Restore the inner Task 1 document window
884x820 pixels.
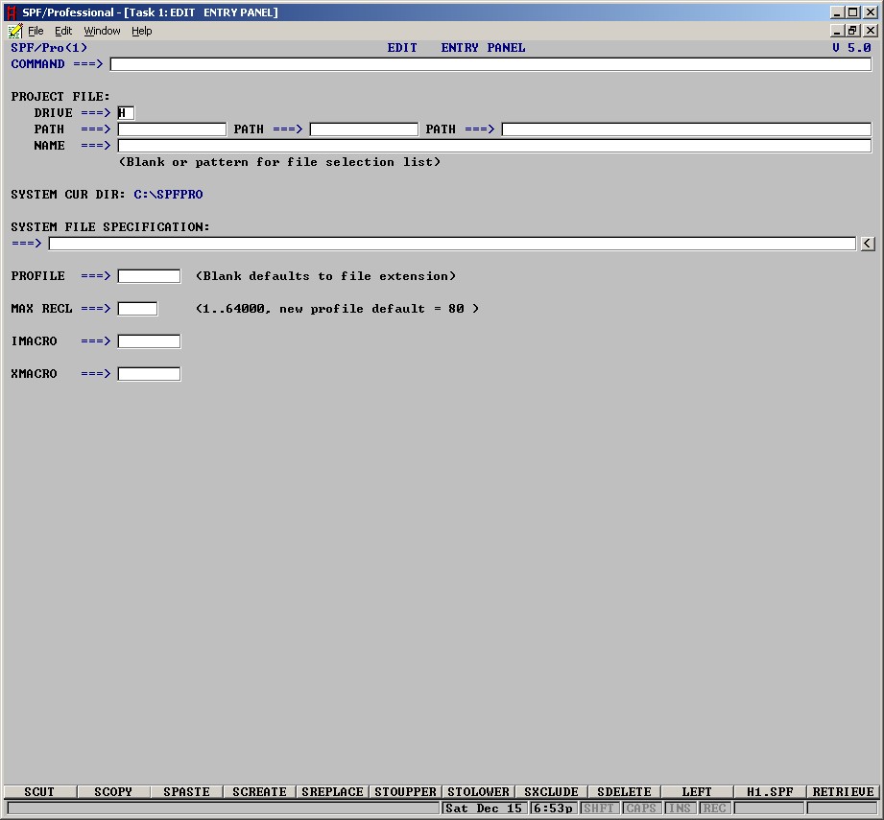853,31
